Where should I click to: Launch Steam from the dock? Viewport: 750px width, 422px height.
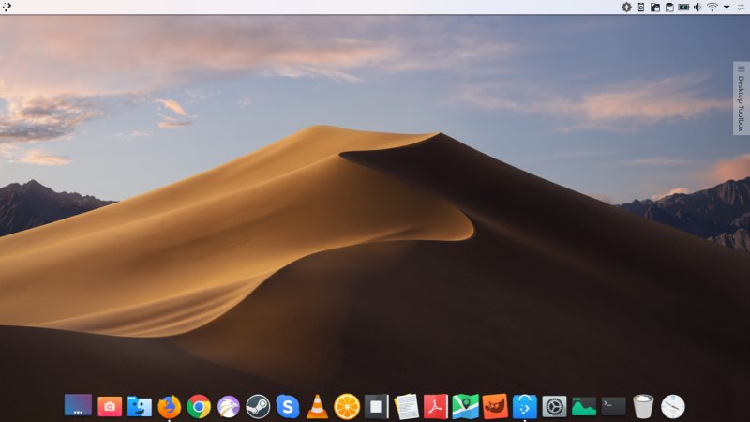click(x=258, y=407)
